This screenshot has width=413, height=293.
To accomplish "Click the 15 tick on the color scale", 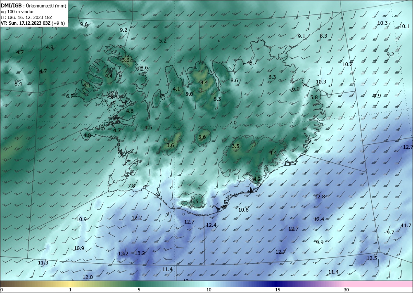I will pyautogui.click(x=278, y=290).
